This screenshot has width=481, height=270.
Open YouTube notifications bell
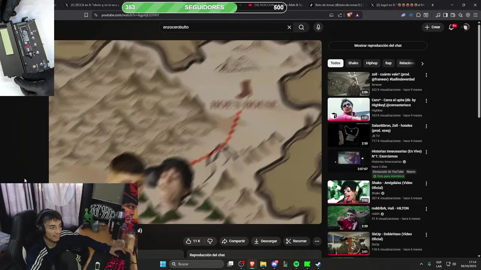tap(451, 27)
